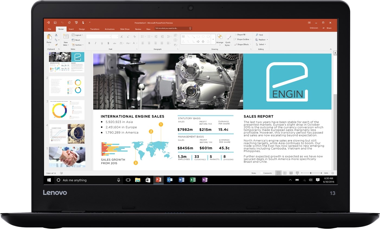380x229 pixels.
Task: Click the Clear All Formatting icon
Action: click(135, 37)
